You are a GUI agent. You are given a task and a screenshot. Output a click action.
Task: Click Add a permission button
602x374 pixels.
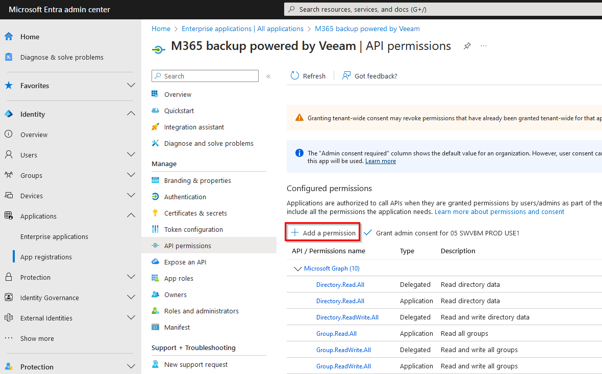click(x=323, y=232)
